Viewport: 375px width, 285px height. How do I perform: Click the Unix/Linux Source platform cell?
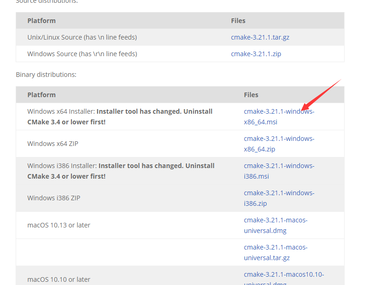pyautogui.click(x=82, y=37)
